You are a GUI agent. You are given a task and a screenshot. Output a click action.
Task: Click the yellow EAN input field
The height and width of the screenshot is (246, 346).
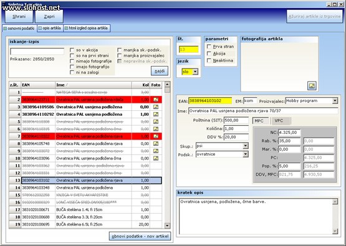point(210,101)
